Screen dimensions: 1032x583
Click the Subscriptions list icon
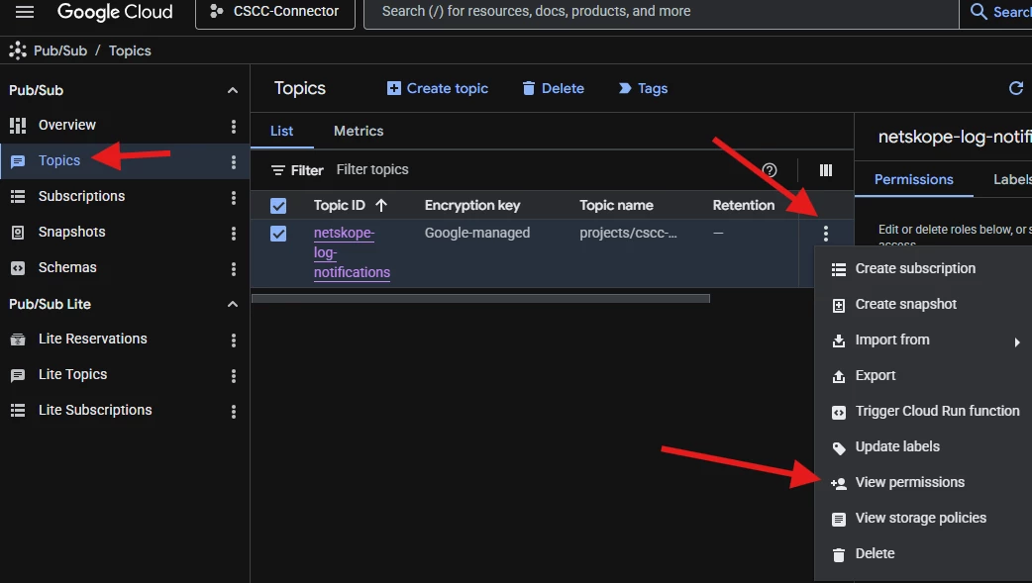[x=18, y=197]
